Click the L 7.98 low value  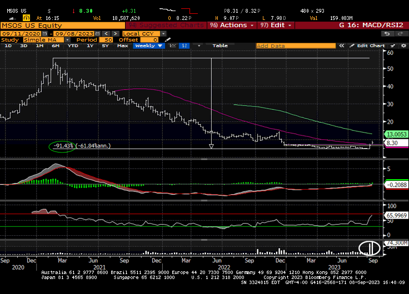tap(274, 18)
